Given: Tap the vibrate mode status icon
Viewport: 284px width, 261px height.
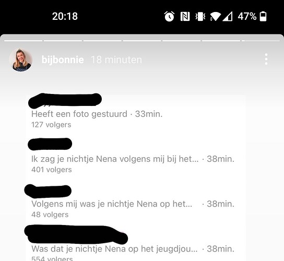Looking at the screenshot, I should [200, 17].
